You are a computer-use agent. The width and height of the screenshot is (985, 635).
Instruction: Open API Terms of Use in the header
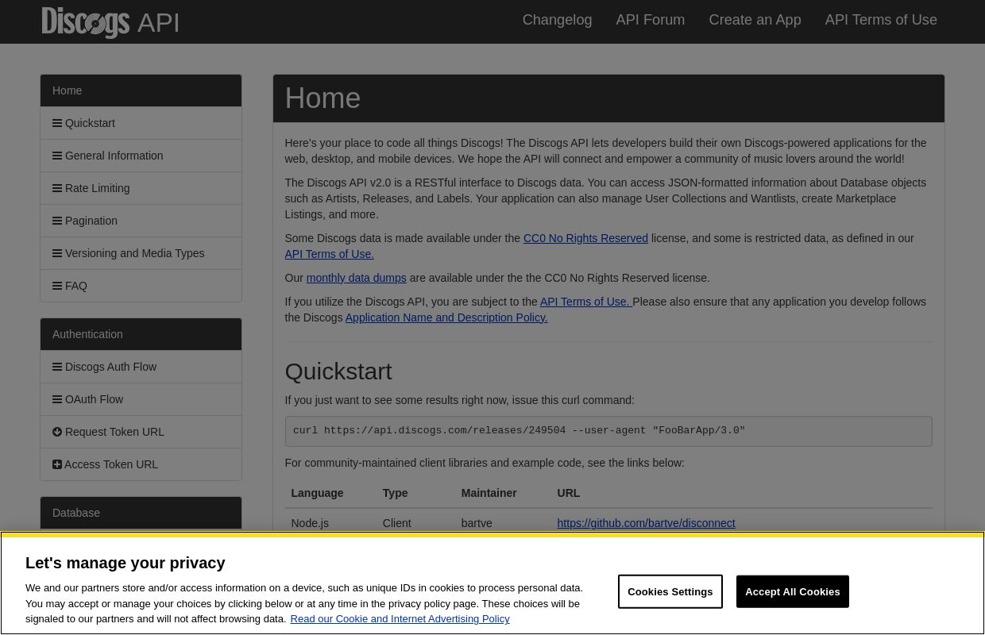881,20
